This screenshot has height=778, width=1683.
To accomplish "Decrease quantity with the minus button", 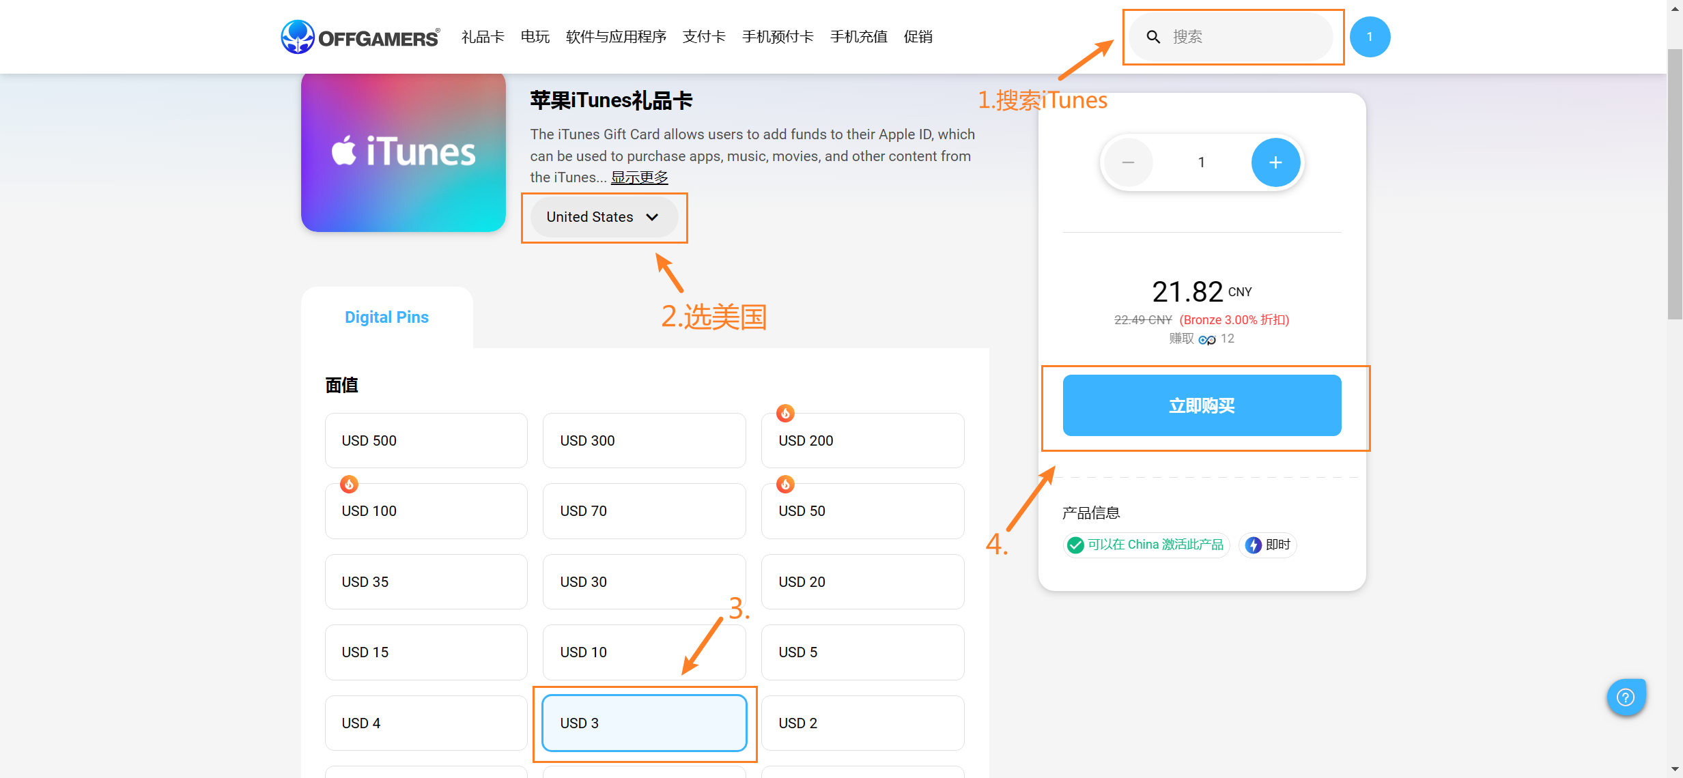I will click(1128, 162).
